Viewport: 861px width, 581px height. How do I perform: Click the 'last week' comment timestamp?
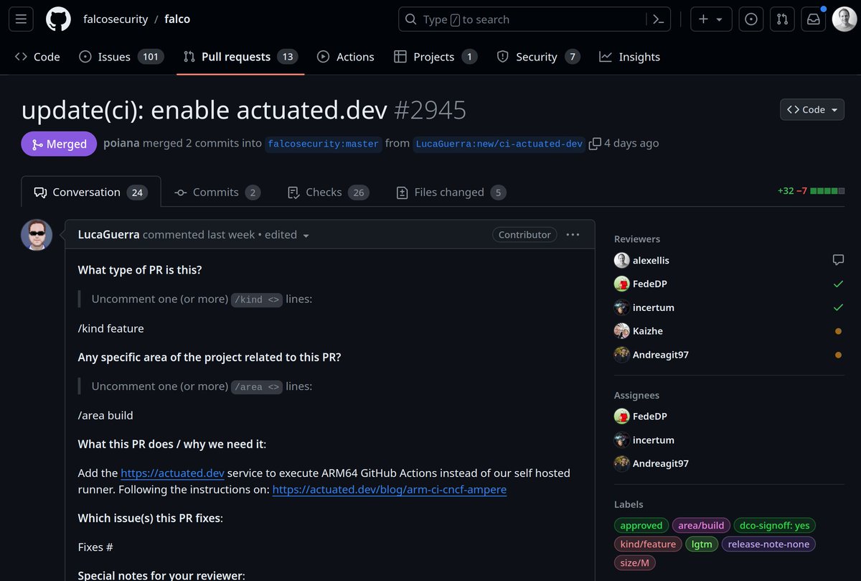(x=230, y=235)
